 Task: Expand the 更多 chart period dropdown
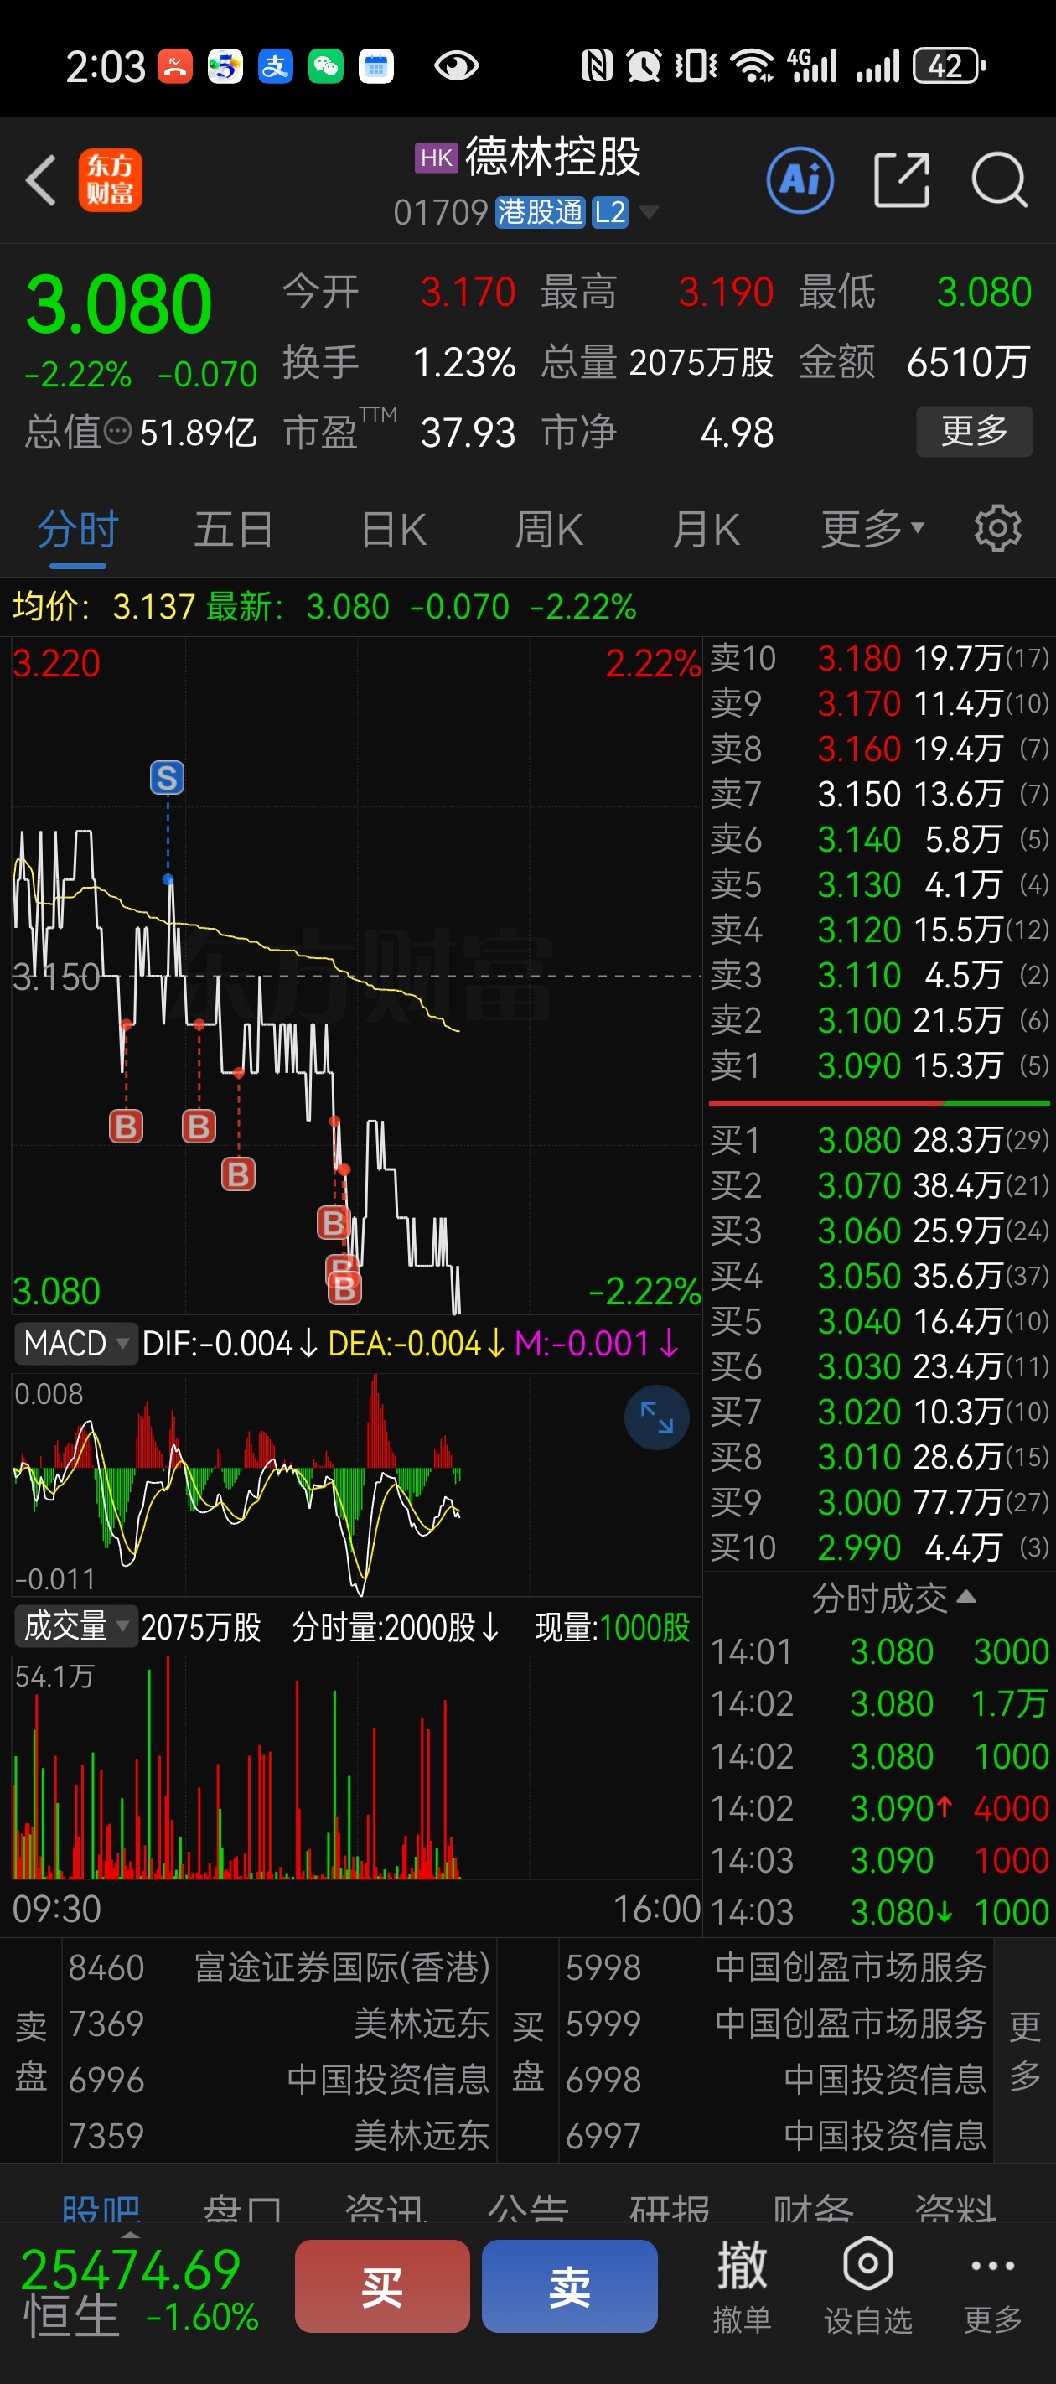click(872, 530)
